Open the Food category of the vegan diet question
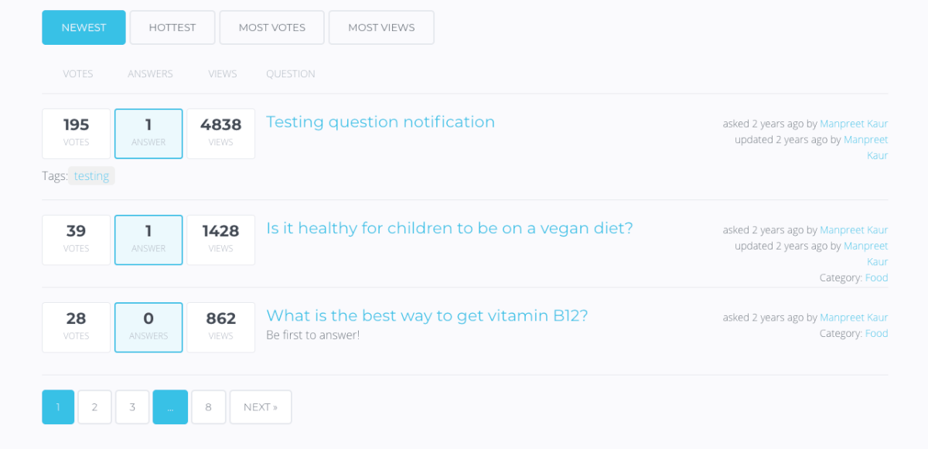 [876, 277]
